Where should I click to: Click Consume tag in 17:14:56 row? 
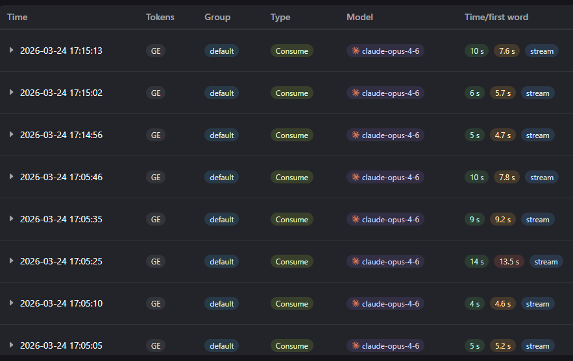291,135
